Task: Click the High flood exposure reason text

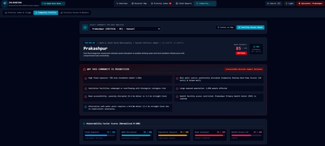Action: coord(115,78)
